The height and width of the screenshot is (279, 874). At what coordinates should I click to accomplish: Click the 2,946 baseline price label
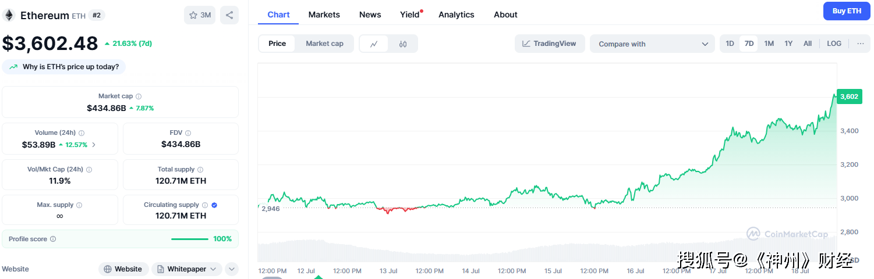coord(271,208)
